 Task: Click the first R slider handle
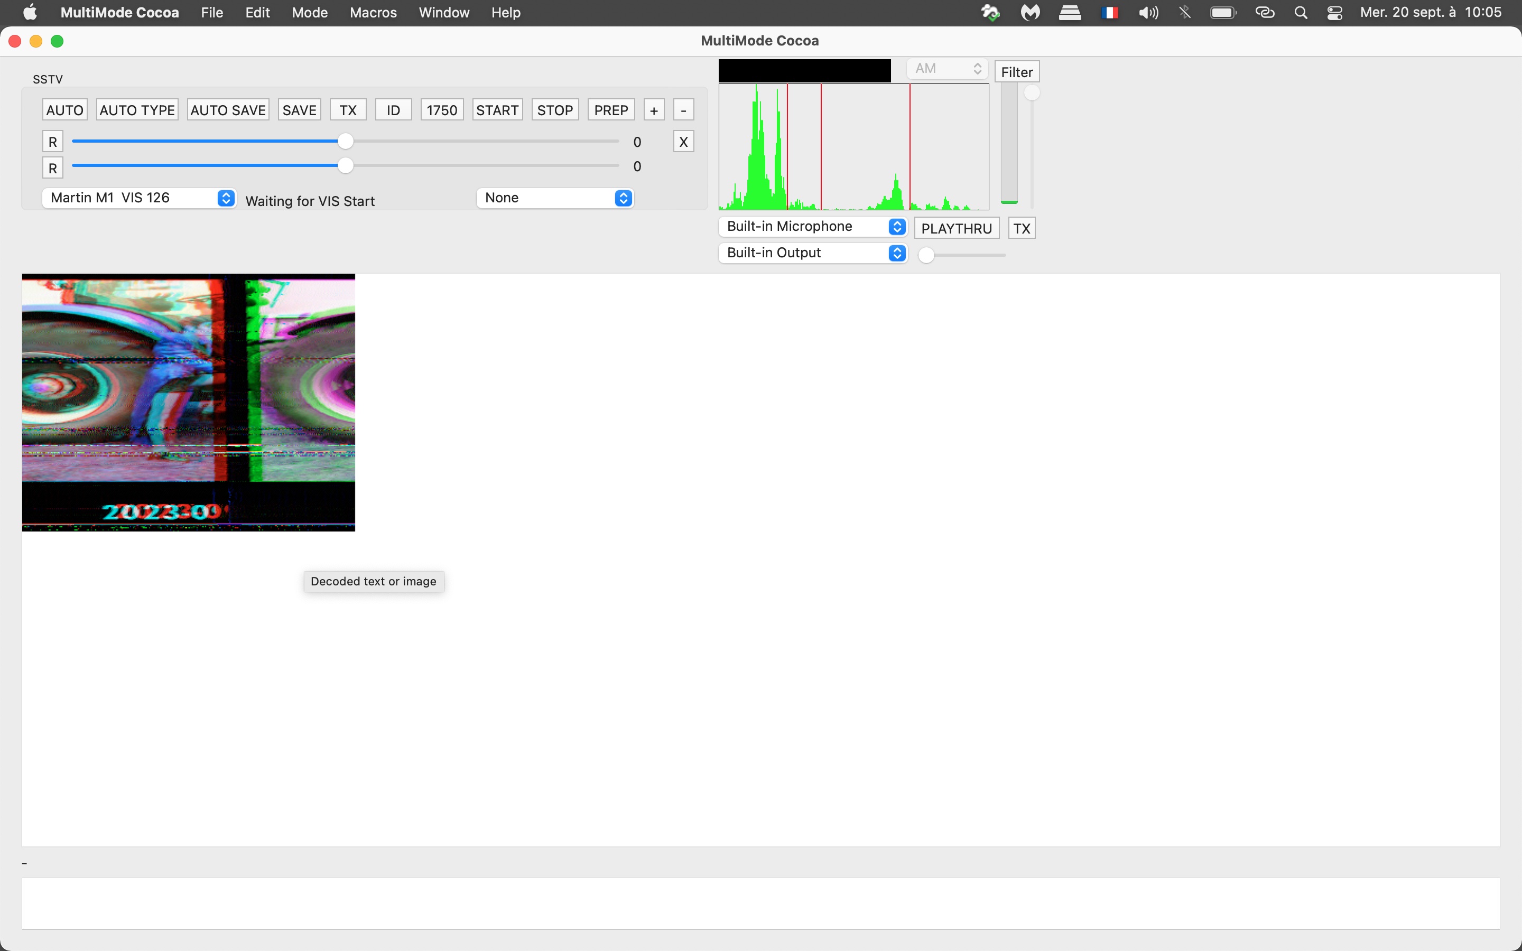click(345, 142)
